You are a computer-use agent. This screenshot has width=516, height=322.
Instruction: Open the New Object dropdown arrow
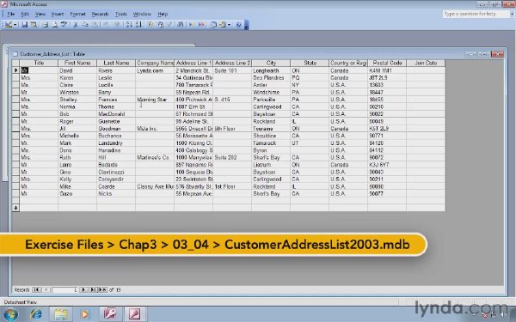click(230, 25)
